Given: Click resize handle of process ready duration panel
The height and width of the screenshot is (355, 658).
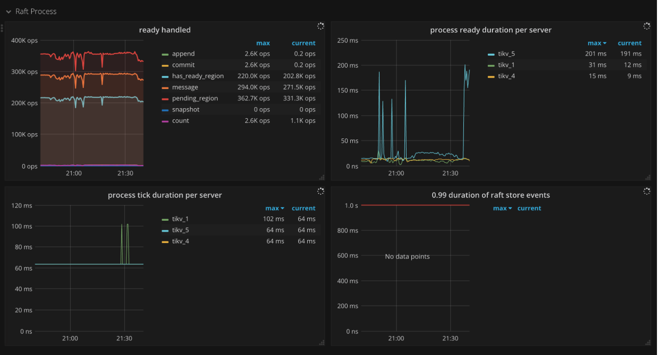Looking at the screenshot, I should (648, 177).
